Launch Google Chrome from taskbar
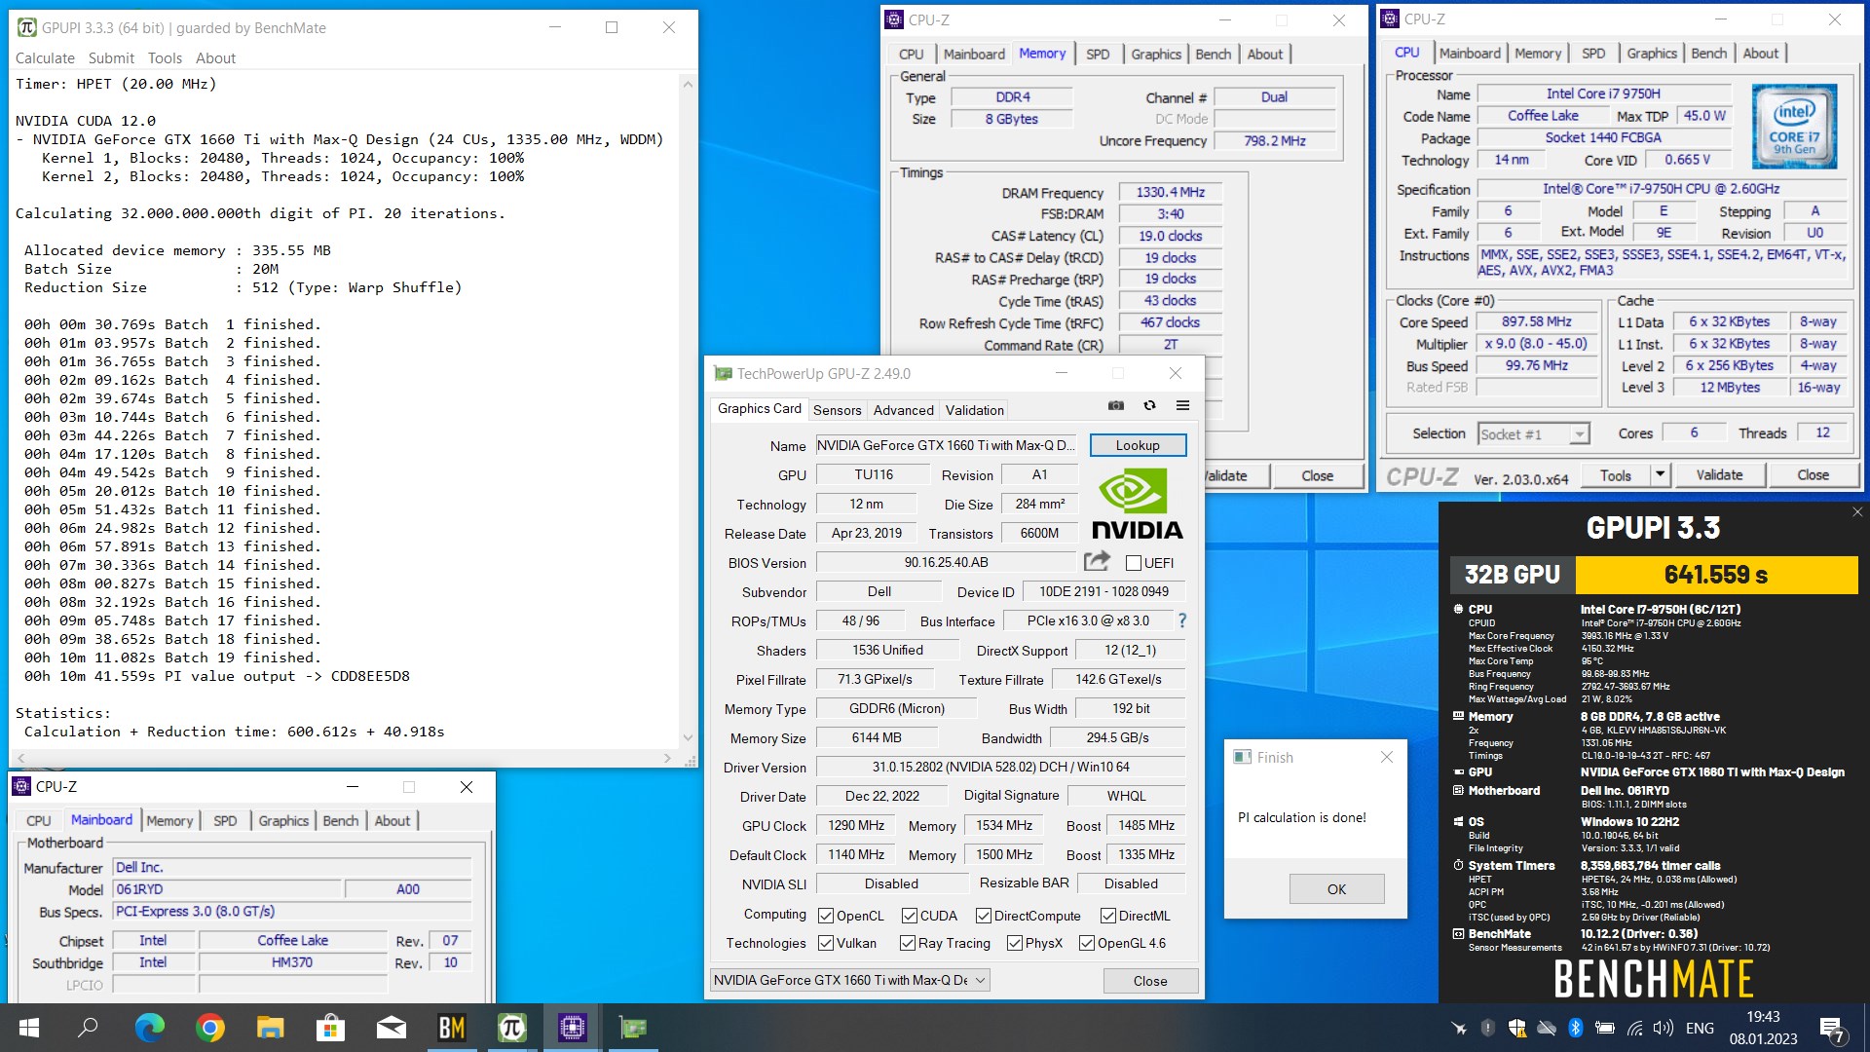The height and width of the screenshot is (1052, 1870). (209, 1028)
